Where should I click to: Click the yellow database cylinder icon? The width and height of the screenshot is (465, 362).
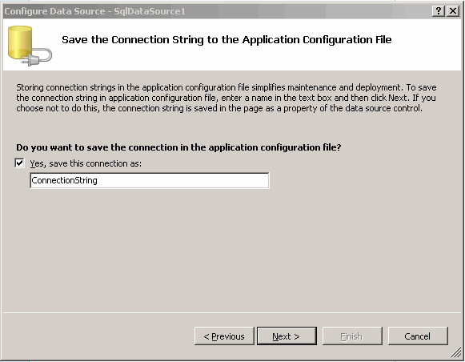pyautogui.click(x=20, y=42)
